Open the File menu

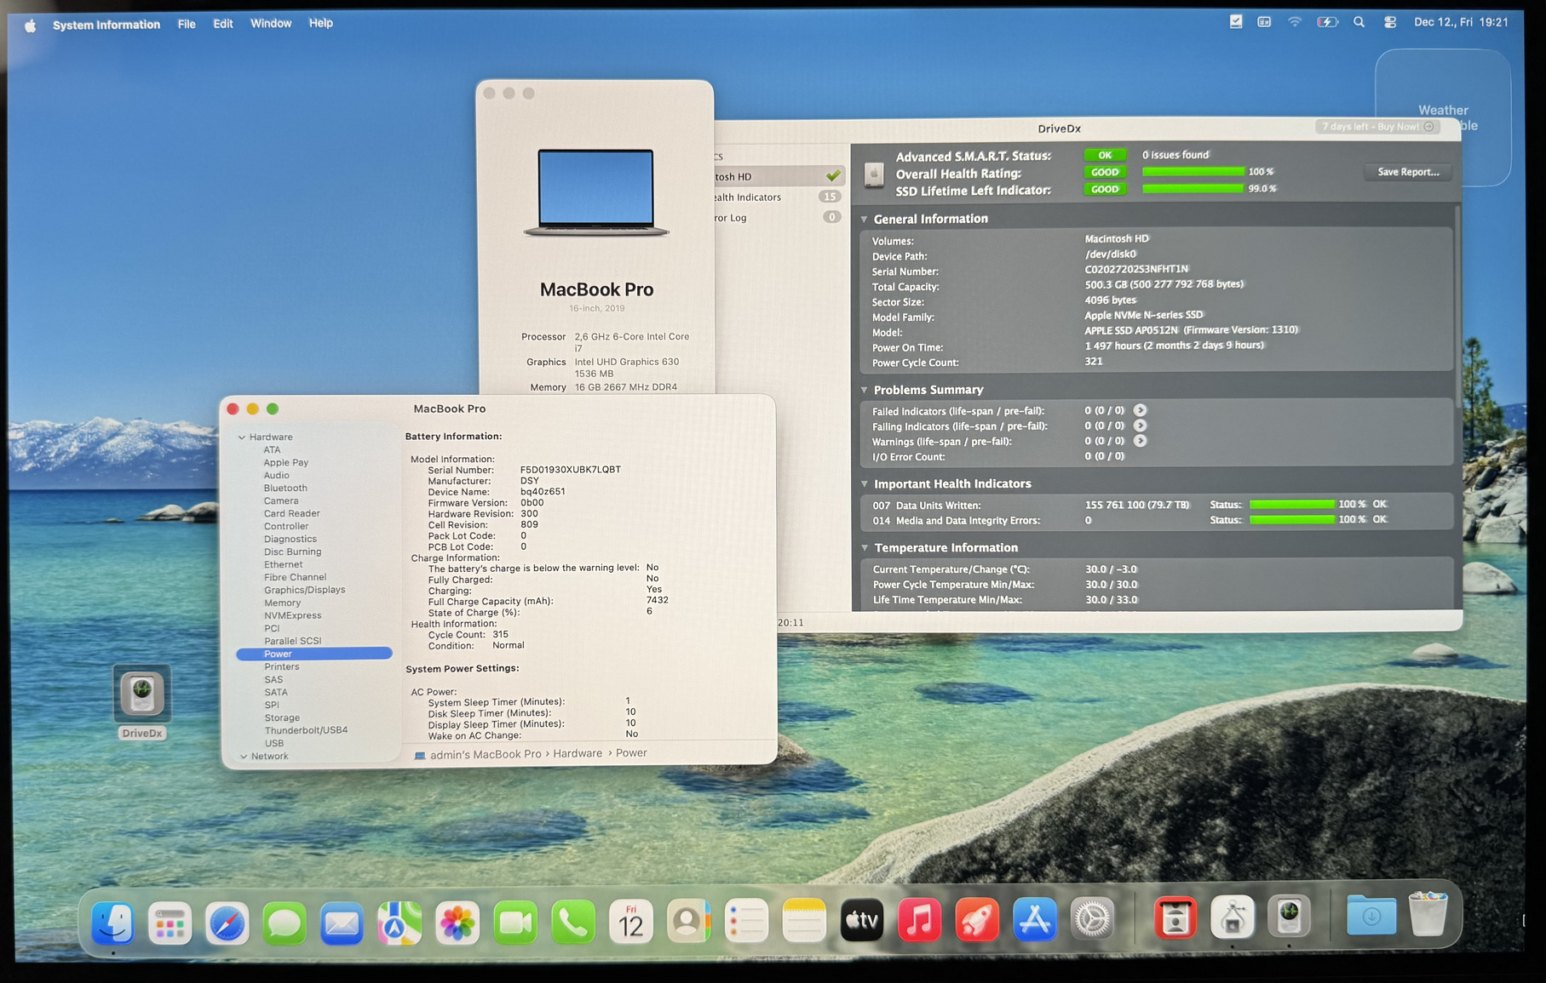coord(187,24)
